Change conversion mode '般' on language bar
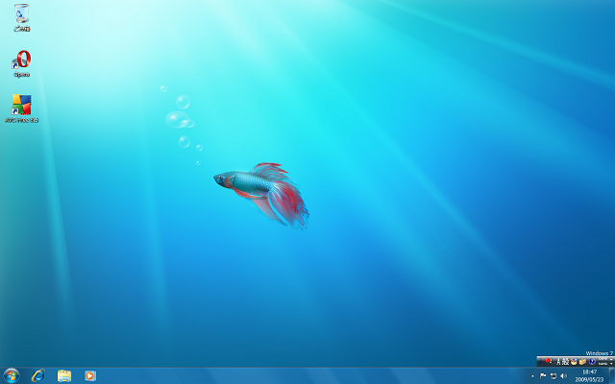The height and width of the screenshot is (384, 615). pyautogui.click(x=566, y=361)
